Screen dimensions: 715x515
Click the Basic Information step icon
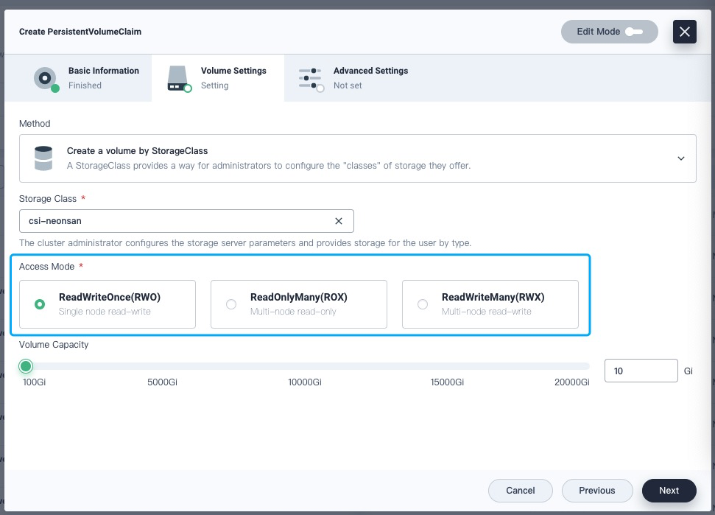click(x=45, y=78)
